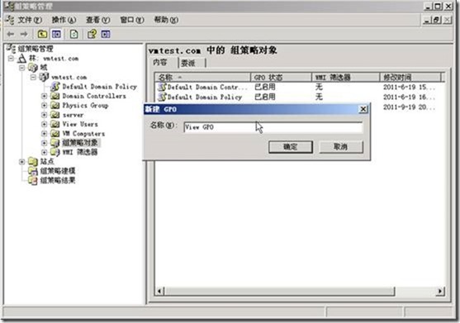Click the scroll left arrow of the list

point(159,292)
